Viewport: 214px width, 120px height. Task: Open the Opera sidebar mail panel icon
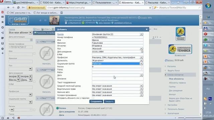pyautogui.click(x=2, y=17)
